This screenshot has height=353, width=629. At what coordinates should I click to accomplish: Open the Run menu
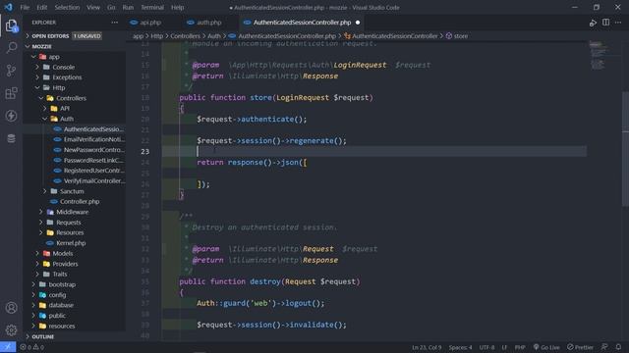point(128,7)
